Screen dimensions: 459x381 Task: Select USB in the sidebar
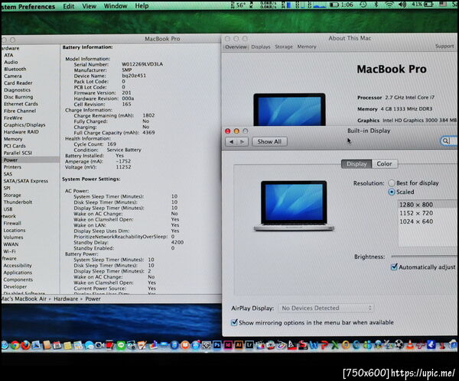click(8, 209)
